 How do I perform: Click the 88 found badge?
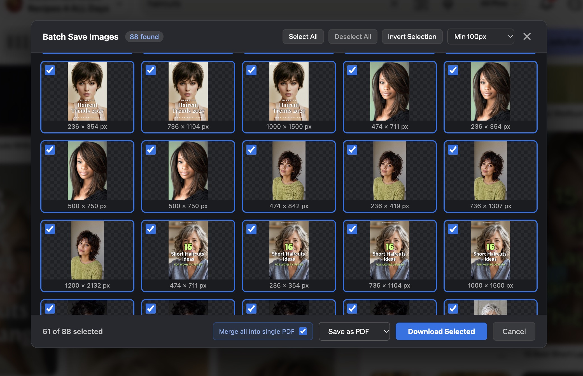pyautogui.click(x=144, y=37)
